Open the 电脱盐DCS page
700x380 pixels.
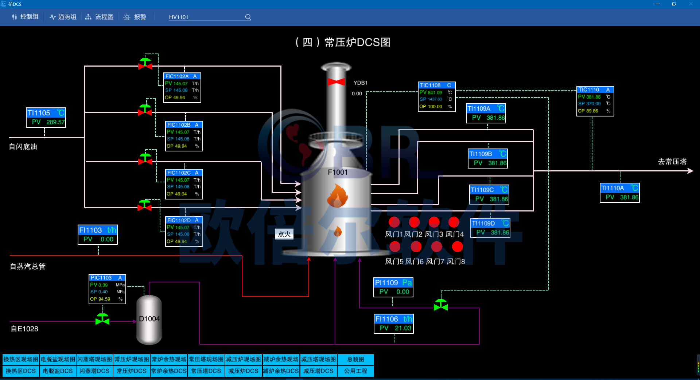pos(58,371)
